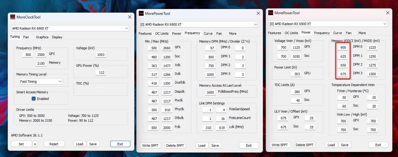Click Write SPPT in the Frequency-tab MorePowerTool window

[x=150, y=146]
